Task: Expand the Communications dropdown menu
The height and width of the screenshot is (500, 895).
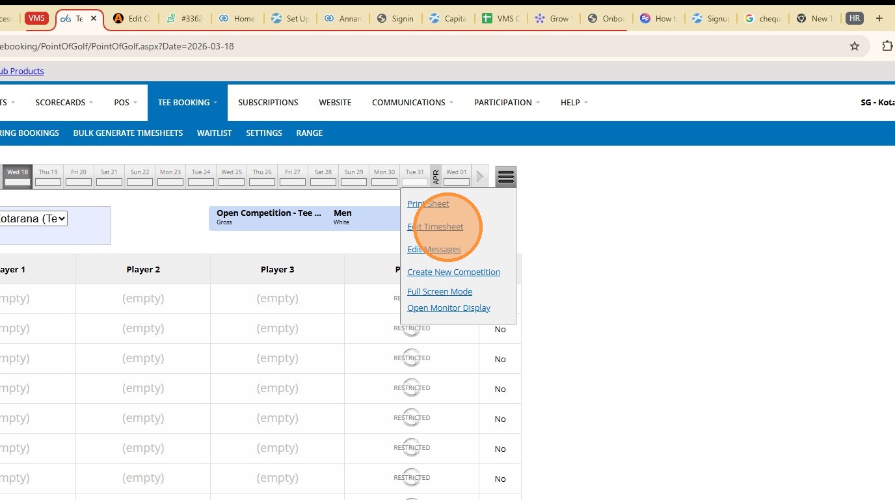Action: pos(412,103)
